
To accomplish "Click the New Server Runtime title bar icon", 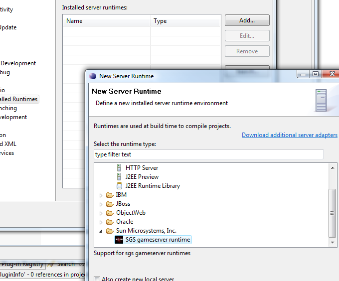I will [93, 76].
